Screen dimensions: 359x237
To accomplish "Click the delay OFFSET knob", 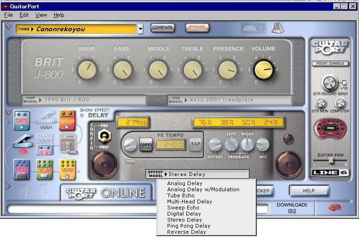I will (x=215, y=145).
